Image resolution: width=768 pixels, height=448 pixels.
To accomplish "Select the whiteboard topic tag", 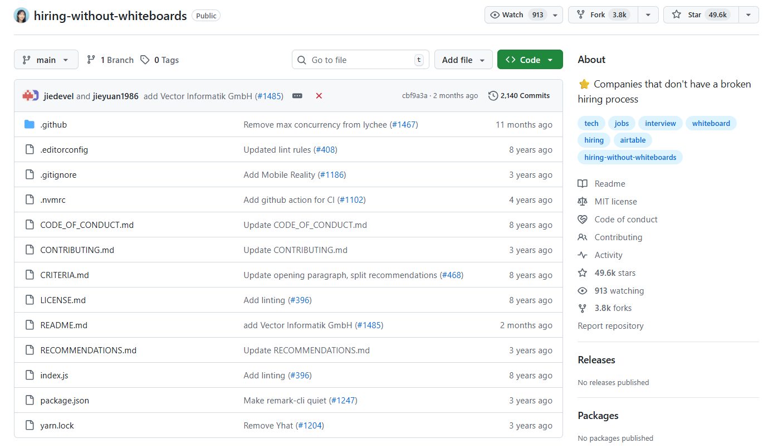I will click(711, 123).
